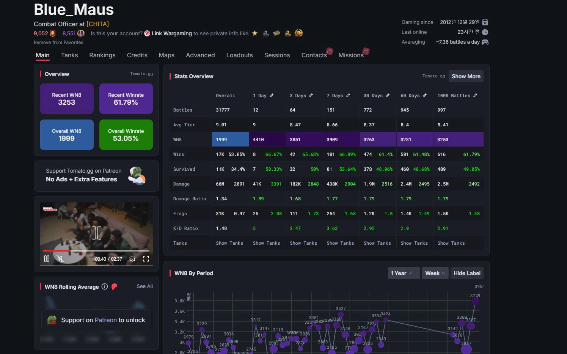Viewport: 567px width, 354px height.
Task: Click the Wargaming logo icon before Link Wargaming
Action: click(147, 33)
